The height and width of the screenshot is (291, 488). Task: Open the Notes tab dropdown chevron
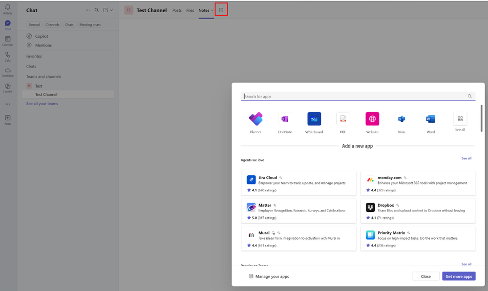tap(212, 10)
